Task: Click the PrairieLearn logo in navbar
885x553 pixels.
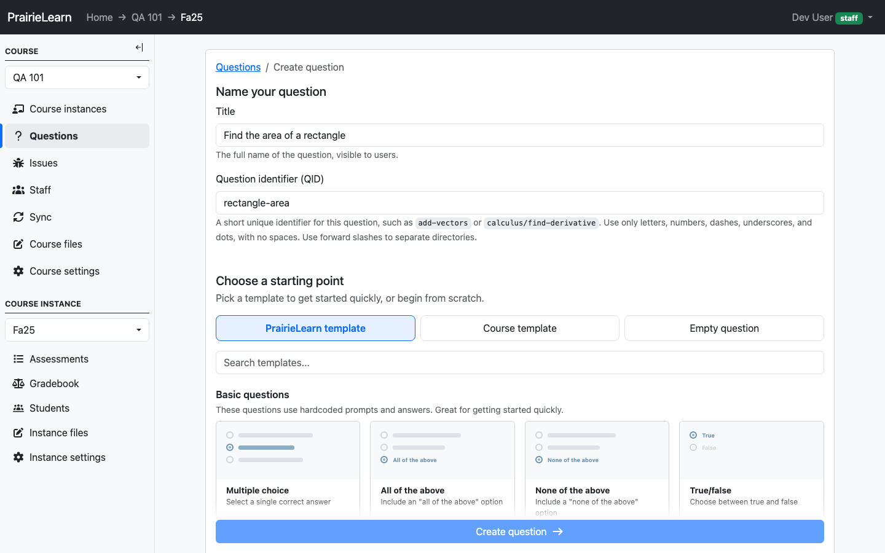Action: click(x=39, y=17)
